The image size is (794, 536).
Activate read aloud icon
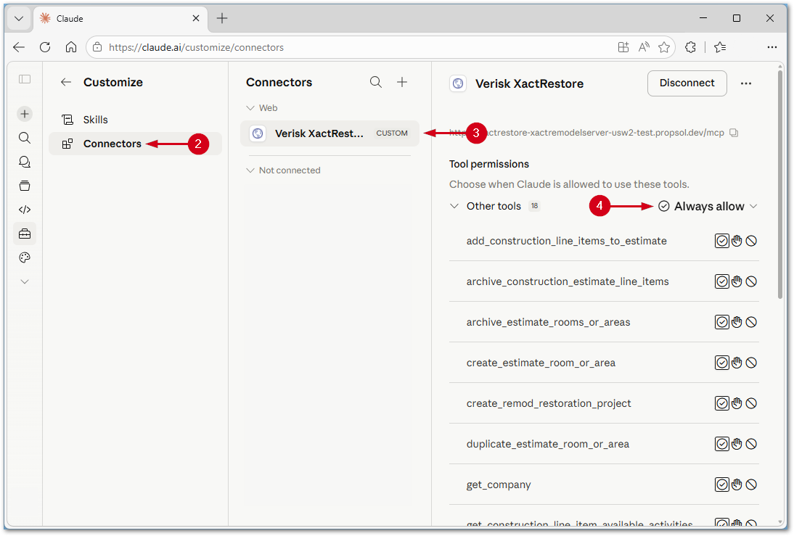[644, 47]
